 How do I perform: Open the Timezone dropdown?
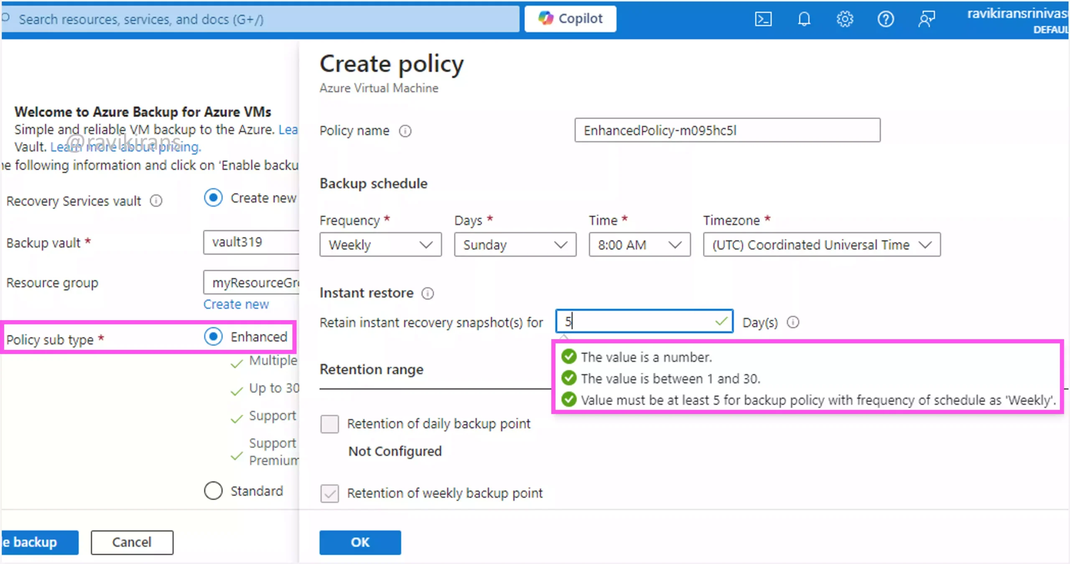[822, 245]
